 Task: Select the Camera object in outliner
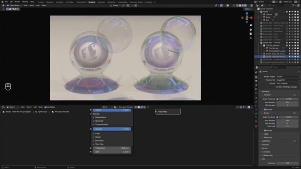point(269,15)
